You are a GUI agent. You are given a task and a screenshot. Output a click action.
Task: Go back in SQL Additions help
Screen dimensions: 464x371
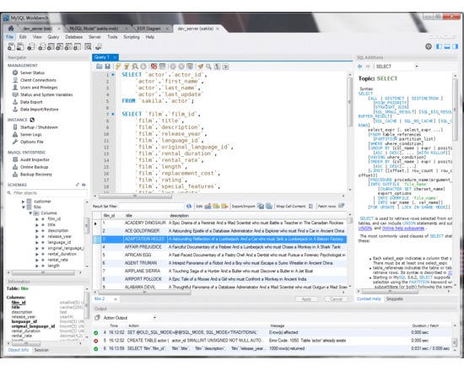[360, 67]
